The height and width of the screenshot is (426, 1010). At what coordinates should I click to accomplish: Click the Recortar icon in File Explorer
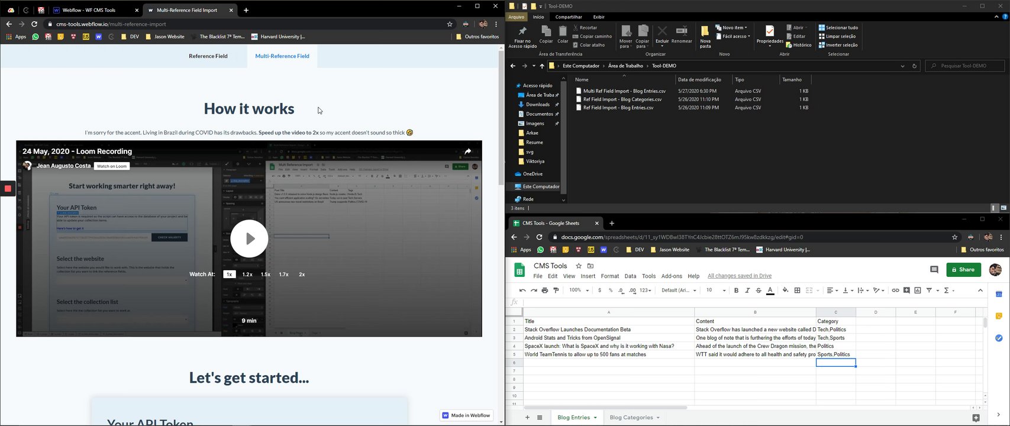pos(576,28)
